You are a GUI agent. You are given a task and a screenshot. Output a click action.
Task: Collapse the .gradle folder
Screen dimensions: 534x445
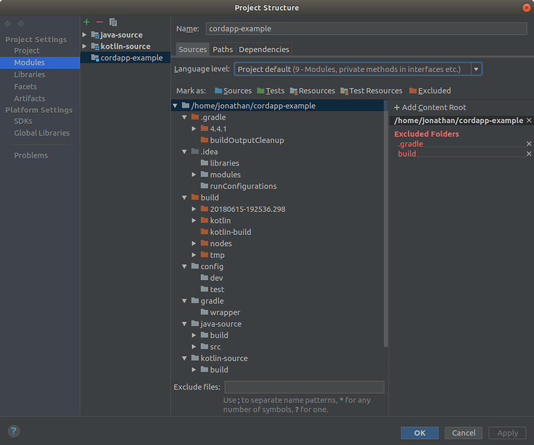184,118
